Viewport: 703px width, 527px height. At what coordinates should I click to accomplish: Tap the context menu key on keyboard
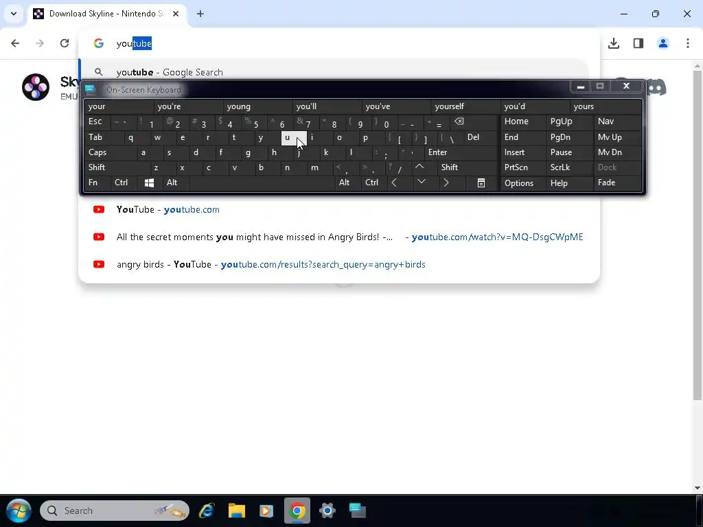click(x=481, y=183)
